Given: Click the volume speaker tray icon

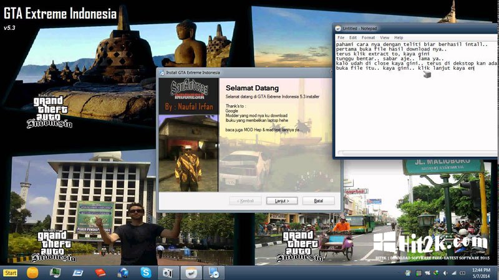Looking at the screenshot, I should [445, 273].
